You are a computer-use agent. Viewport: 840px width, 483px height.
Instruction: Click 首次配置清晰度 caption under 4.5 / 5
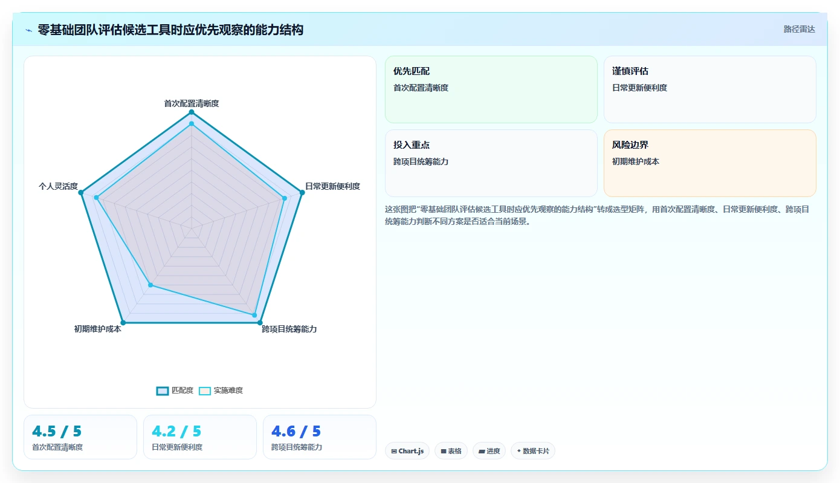pos(57,447)
